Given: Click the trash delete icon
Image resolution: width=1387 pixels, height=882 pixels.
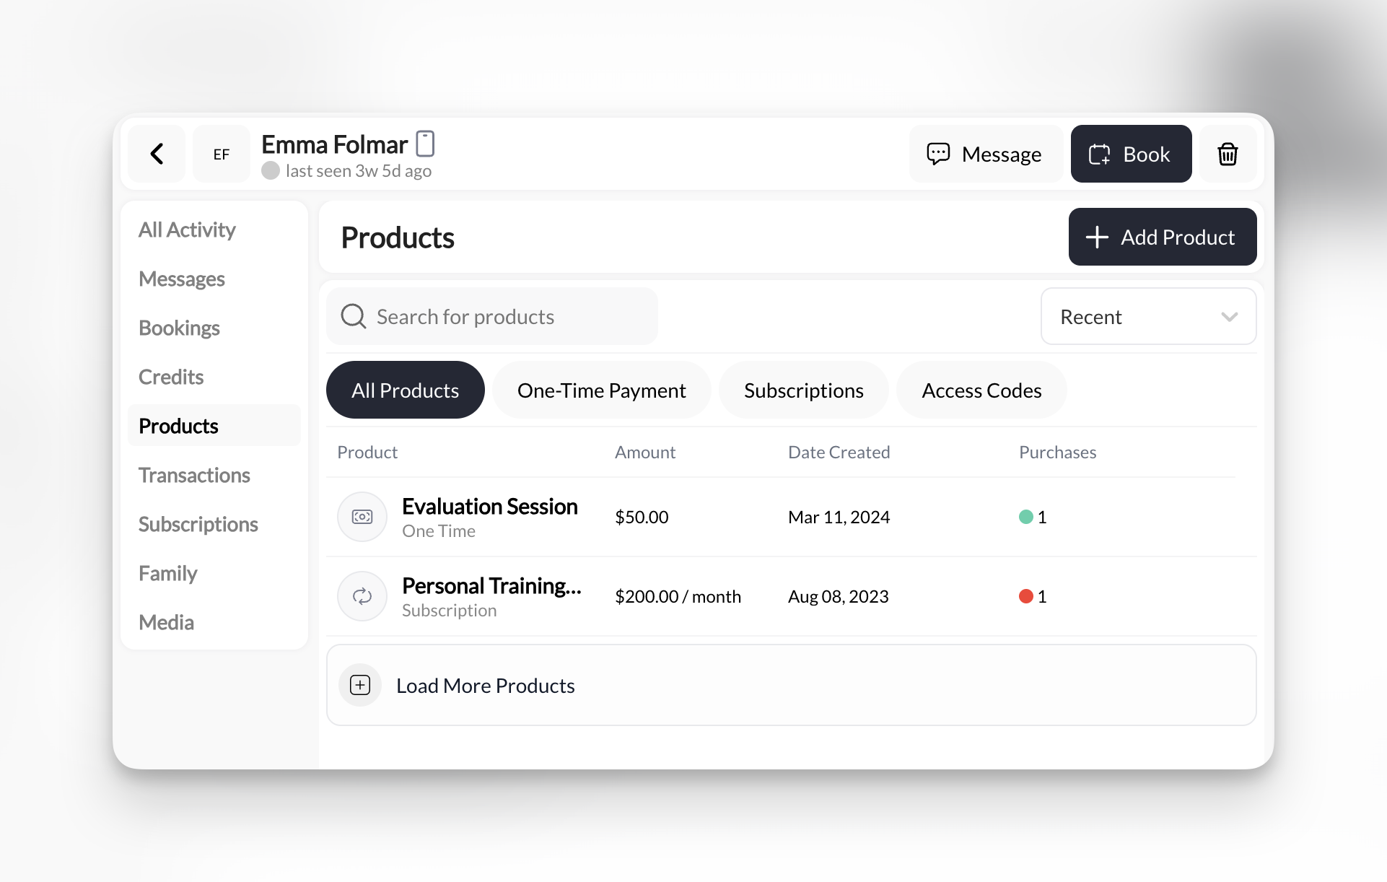Looking at the screenshot, I should [1228, 154].
